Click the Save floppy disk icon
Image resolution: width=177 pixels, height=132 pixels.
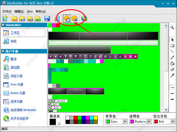tap(47, 18)
